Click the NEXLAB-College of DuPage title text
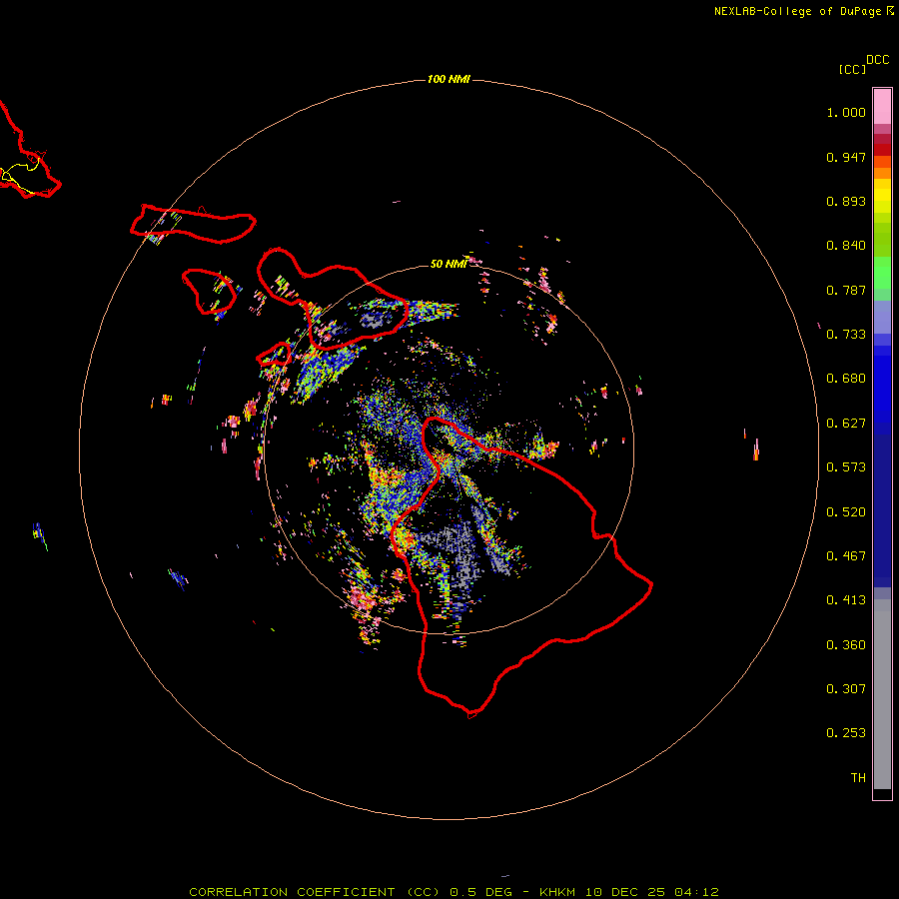Image resolution: width=899 pixels, height=899 pixels. 797,11
